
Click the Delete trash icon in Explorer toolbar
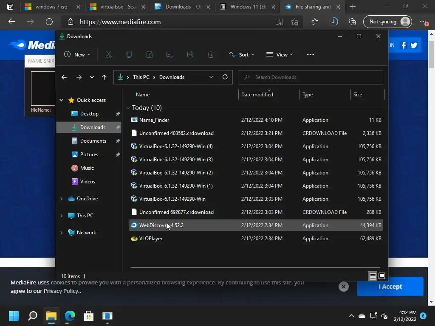[x=211, y=55]
